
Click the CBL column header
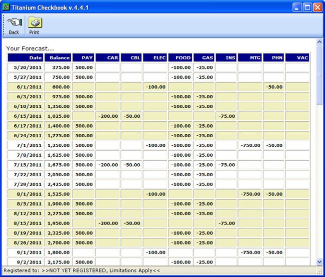pyautogui.click(x=131, y=58)
